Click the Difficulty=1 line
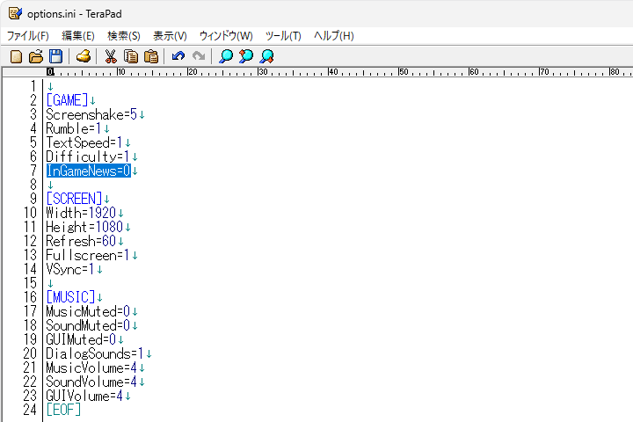 point(88,156)
